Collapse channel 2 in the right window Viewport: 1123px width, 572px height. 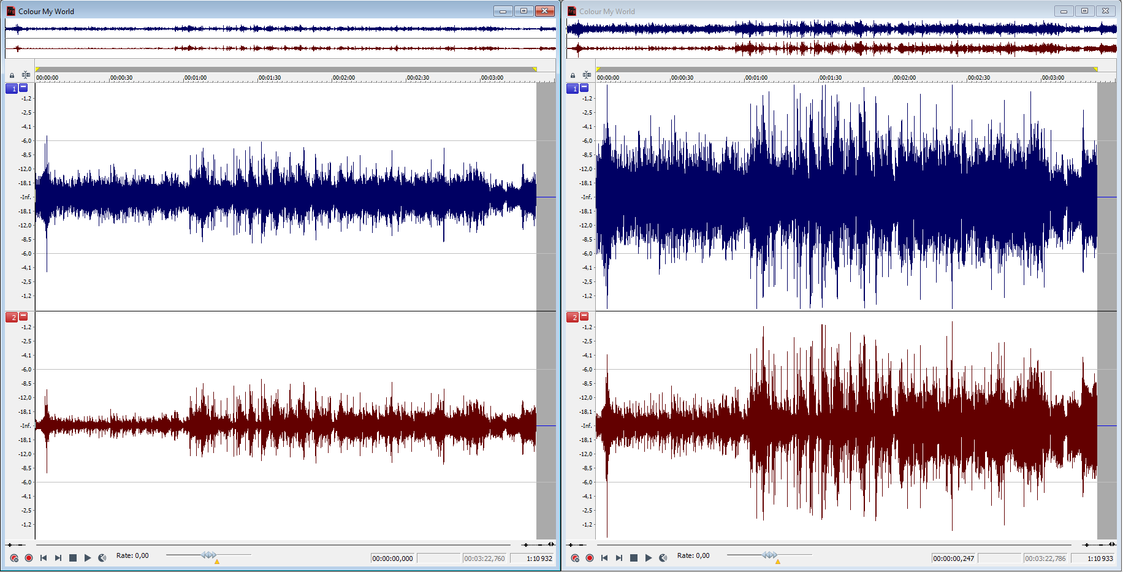(x=584, y=316)
